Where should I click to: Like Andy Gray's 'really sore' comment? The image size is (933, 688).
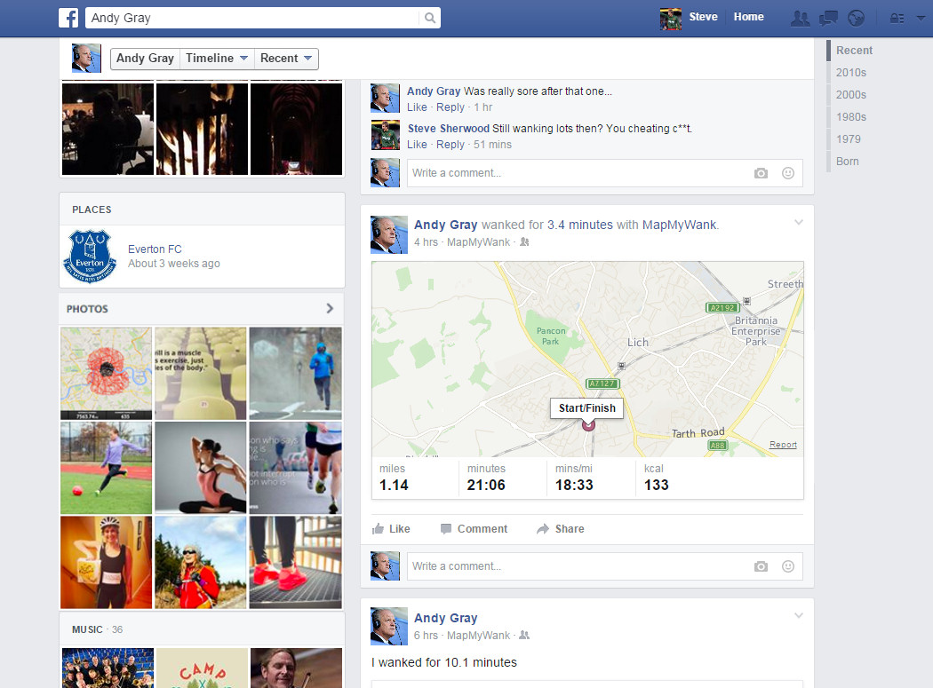click(x=417, y=107)
